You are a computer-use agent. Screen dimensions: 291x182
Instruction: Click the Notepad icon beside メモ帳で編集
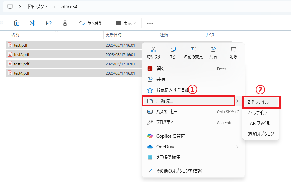point(150,157)
